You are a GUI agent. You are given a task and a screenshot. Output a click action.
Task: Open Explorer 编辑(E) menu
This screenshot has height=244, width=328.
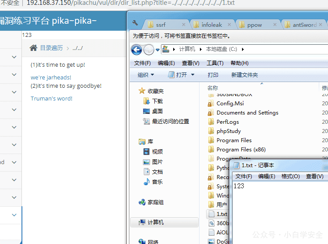pos(166,63)
